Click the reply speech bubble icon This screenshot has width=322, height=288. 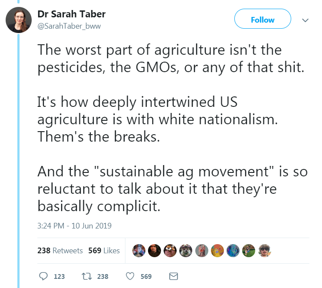(43, 276)
